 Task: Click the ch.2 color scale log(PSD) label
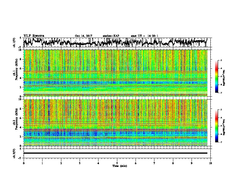coord(224,127)
